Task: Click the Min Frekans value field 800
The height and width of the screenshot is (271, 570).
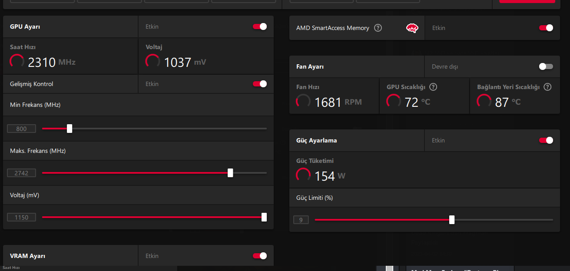Action: click(21, 129)
